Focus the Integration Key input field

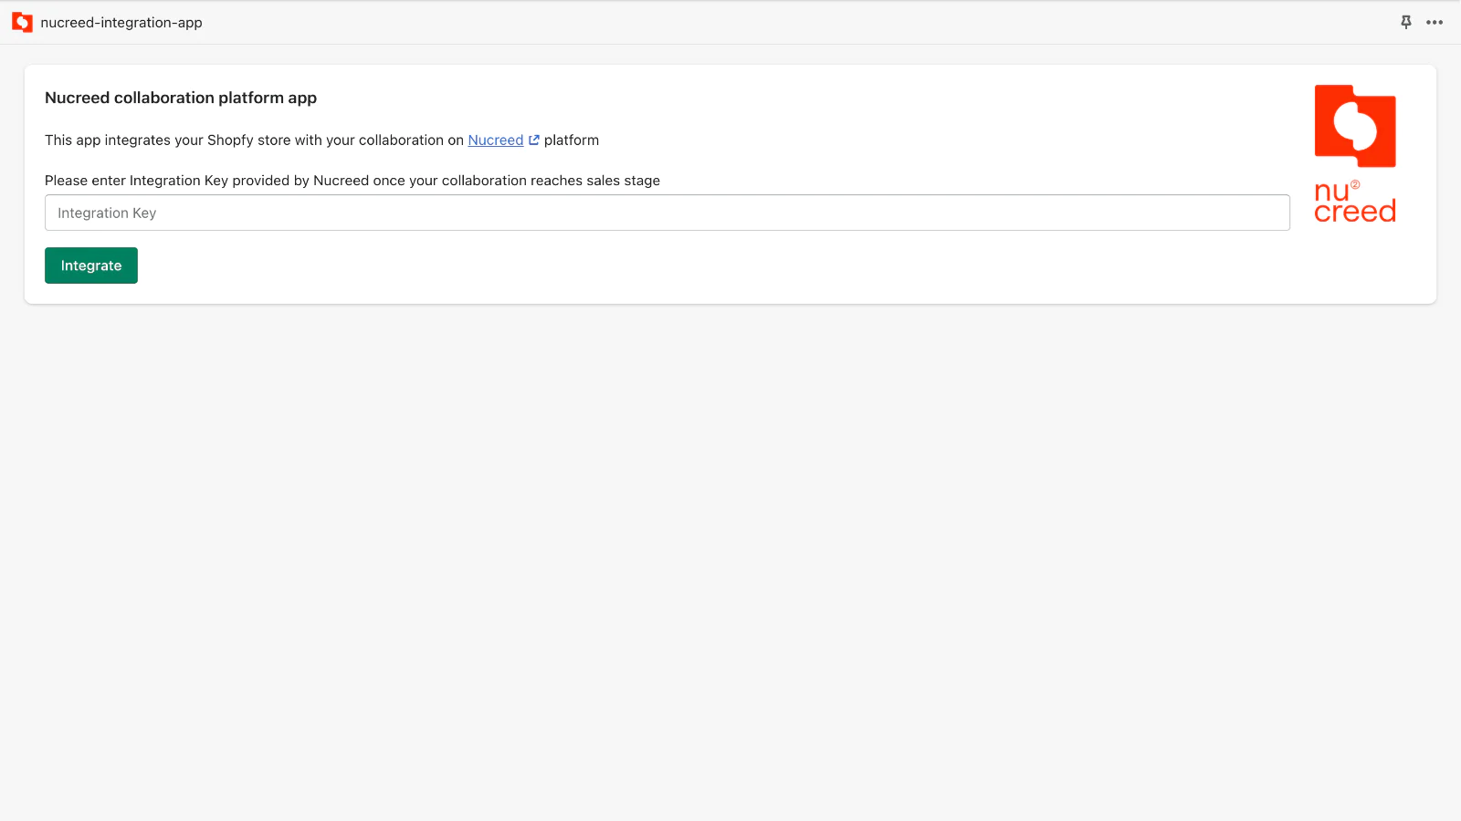click(x=667, y=213)
